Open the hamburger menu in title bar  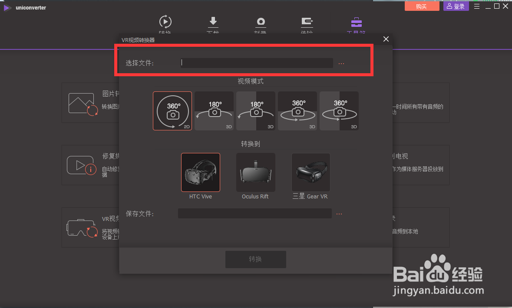coord(477,6)
